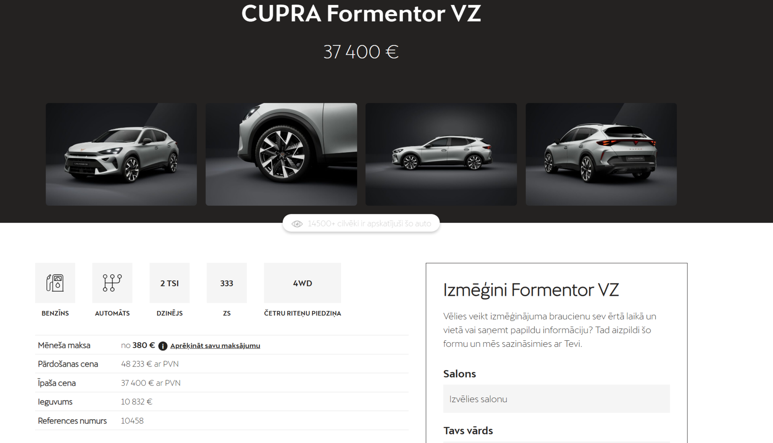Open the rear view car thumbnail
Viewport: 773px width, 443px height.
pyautogui.click(x=601, y=154)
